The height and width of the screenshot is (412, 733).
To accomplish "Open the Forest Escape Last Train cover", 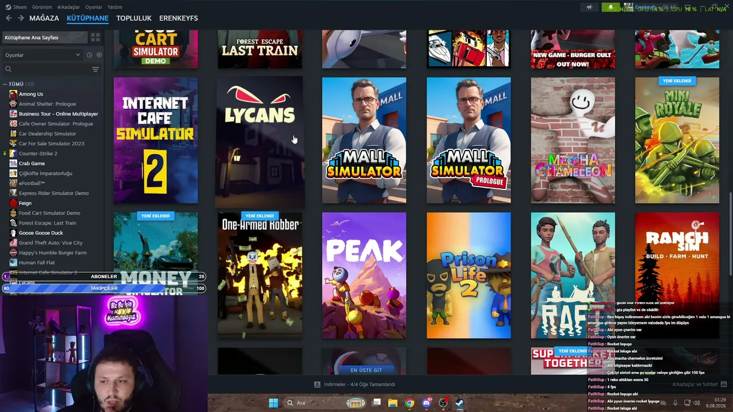I will click(260, 49).
